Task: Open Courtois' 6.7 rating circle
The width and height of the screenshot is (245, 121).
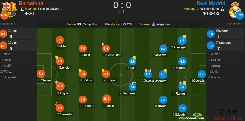Action: (x=201, y=74)
